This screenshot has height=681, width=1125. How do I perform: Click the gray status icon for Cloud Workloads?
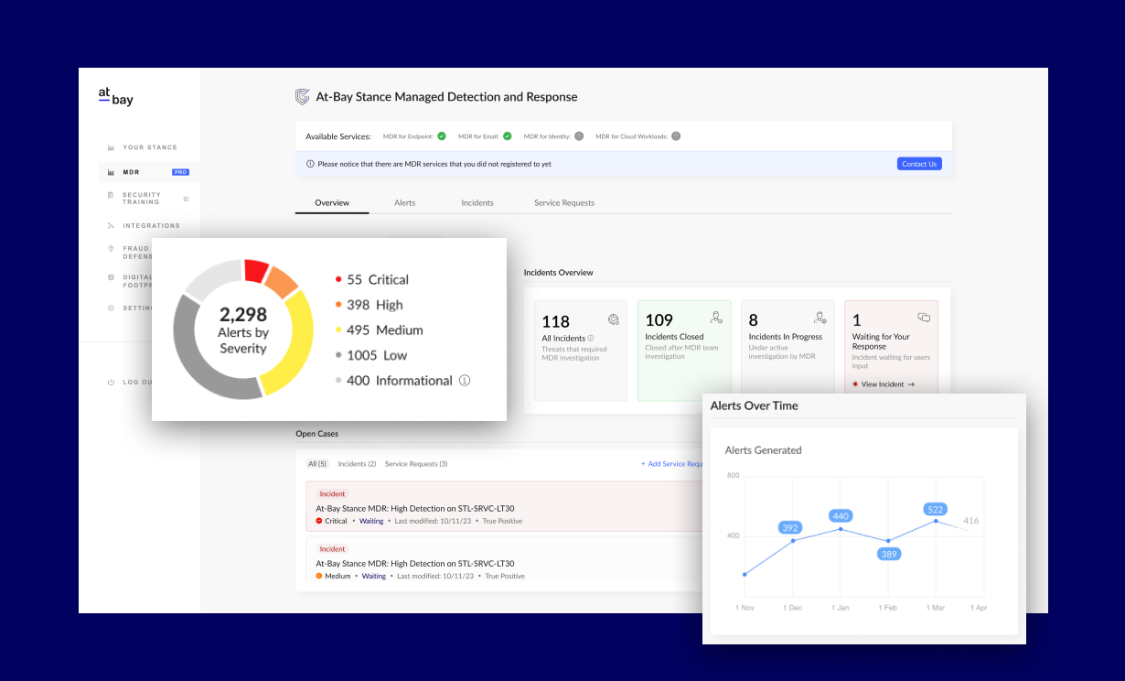click(676, 136)
